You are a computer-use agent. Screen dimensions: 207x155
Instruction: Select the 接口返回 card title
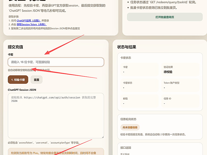(x=126, y=148)
